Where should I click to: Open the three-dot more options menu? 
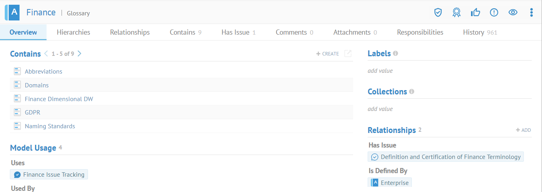coord(531,13)
